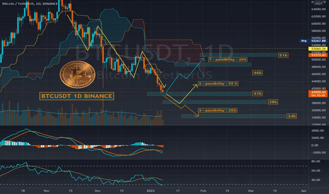Image resolution: width=329 pixels, height=194 pixels.
Task: Click the Feb date on the time axis
Action: 203,190
